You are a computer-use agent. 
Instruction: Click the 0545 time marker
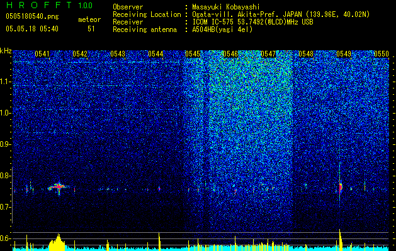pyautogui.click(x=193, y=54)
